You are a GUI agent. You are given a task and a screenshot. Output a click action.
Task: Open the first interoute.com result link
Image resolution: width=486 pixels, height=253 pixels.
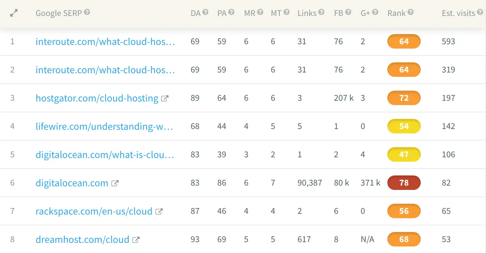[106, 41]
